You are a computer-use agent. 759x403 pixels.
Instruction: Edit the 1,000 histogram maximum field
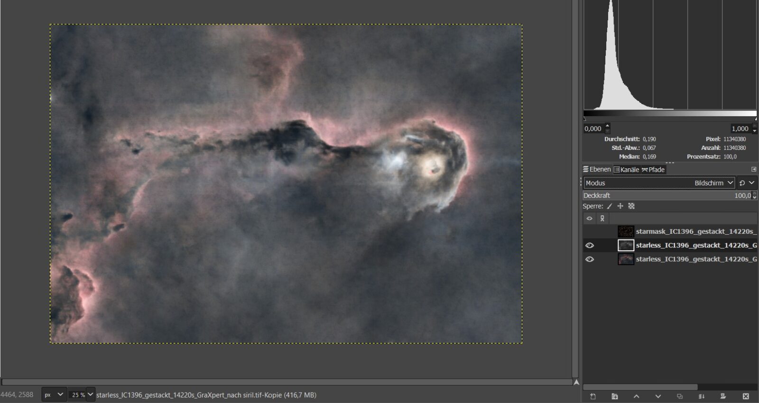click(x=740, y=128)
